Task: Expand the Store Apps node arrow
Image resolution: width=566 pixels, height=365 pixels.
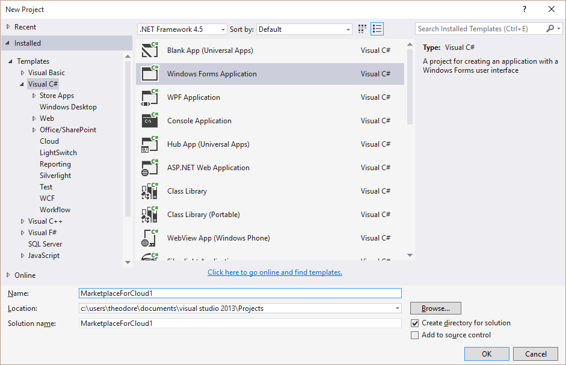Action: (34, 96)
